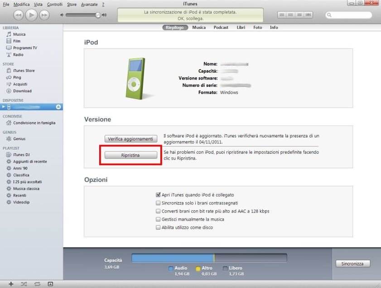Open Film in the library sidebar

click(17, 41)
